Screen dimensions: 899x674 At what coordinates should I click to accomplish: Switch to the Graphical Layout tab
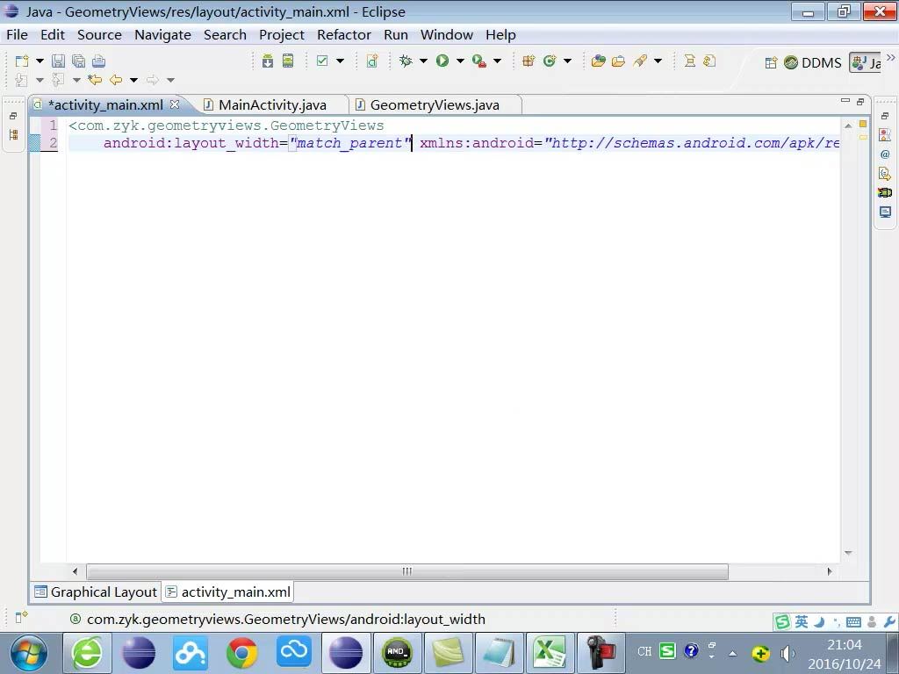(x=96, y=592)
